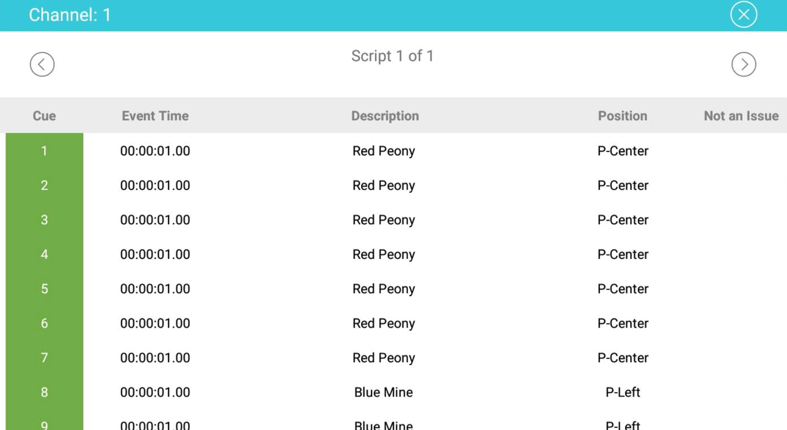Click the Script 1 of 1 label

(x=392, y=56)
